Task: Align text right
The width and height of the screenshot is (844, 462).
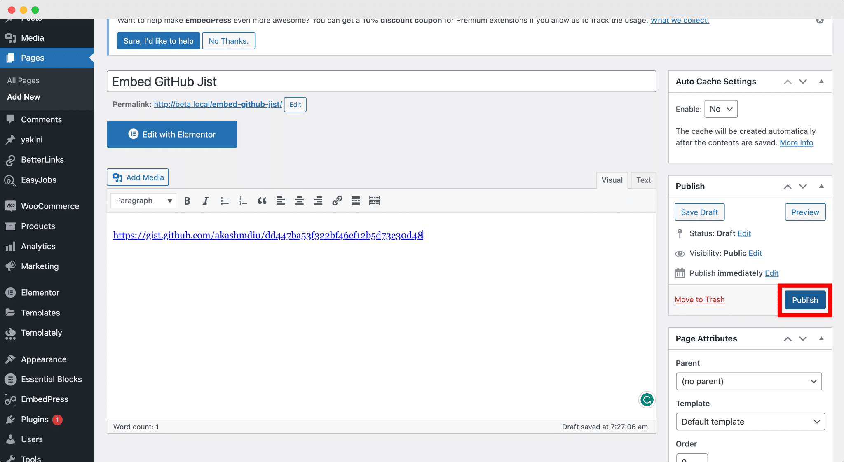Action: 318,201
